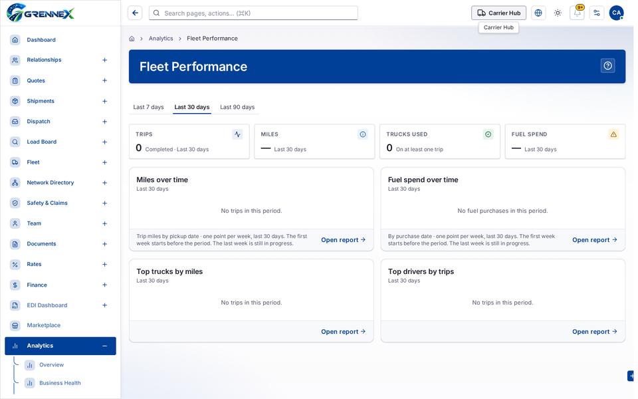The width and height of the screenshot is (638, 399).
Task: Click the CA user avatar
Action: tap(616, 13)
